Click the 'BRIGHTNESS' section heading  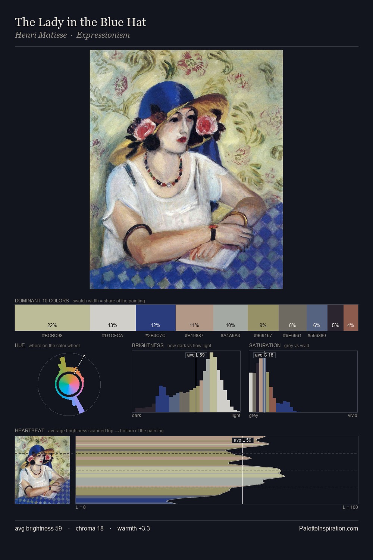(x=148, y=345)
